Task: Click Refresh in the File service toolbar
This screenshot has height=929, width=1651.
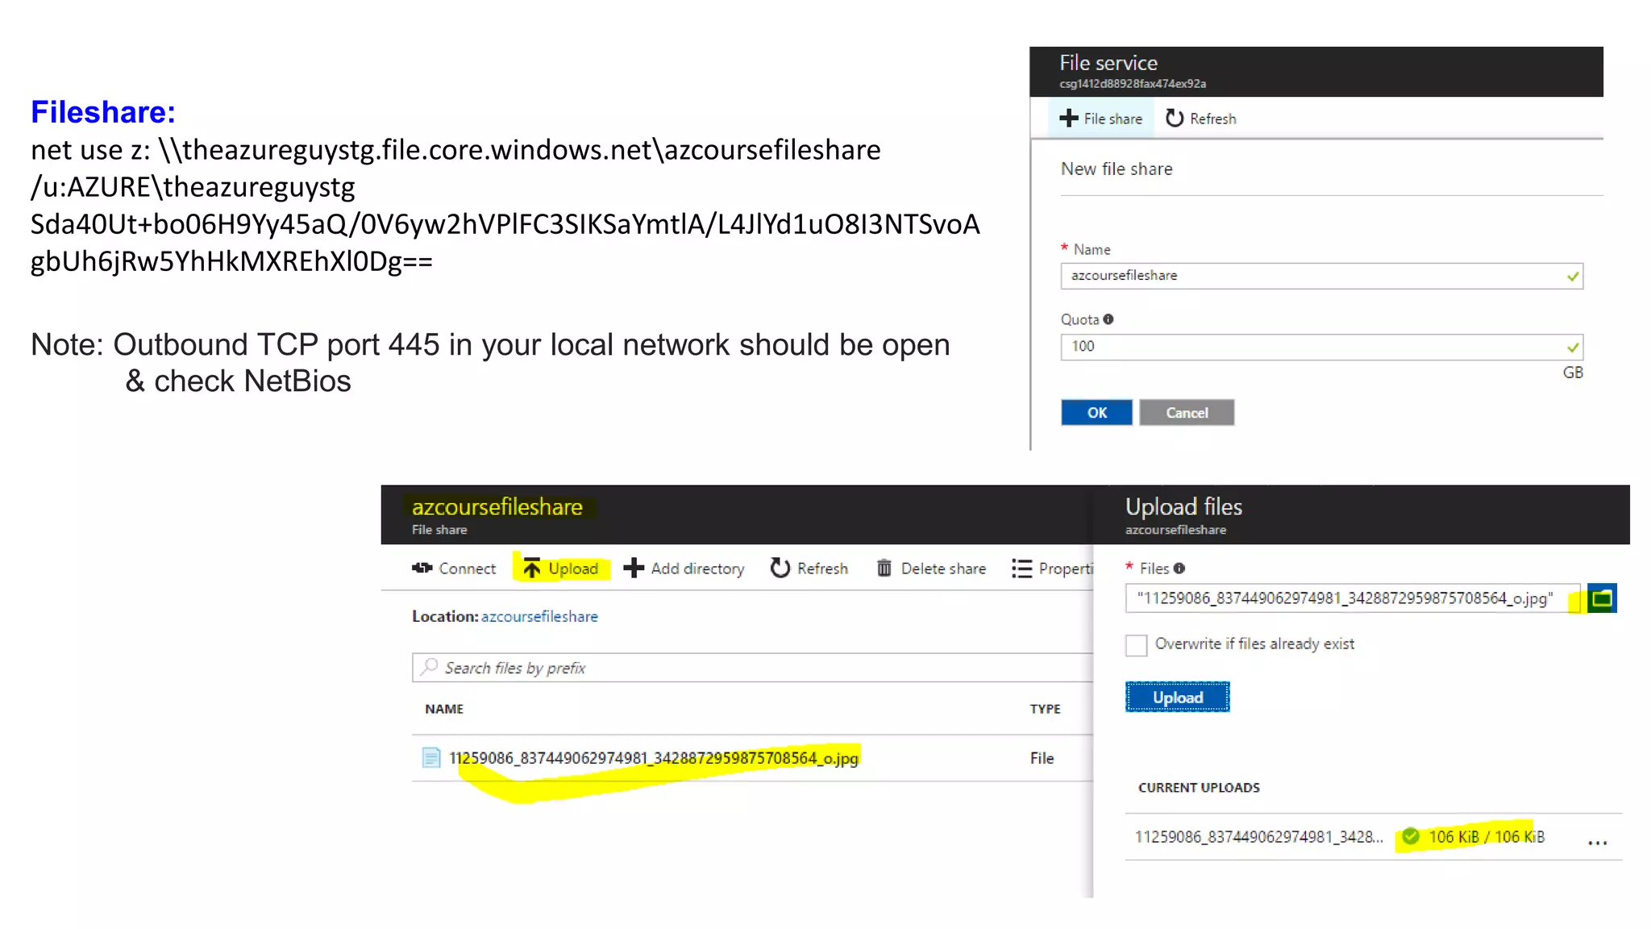Action: [x=1200, y=119]
